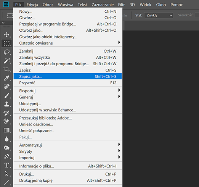
Task: Open the Styl dropdown set to Zwykły
Action: click(159, 15)
